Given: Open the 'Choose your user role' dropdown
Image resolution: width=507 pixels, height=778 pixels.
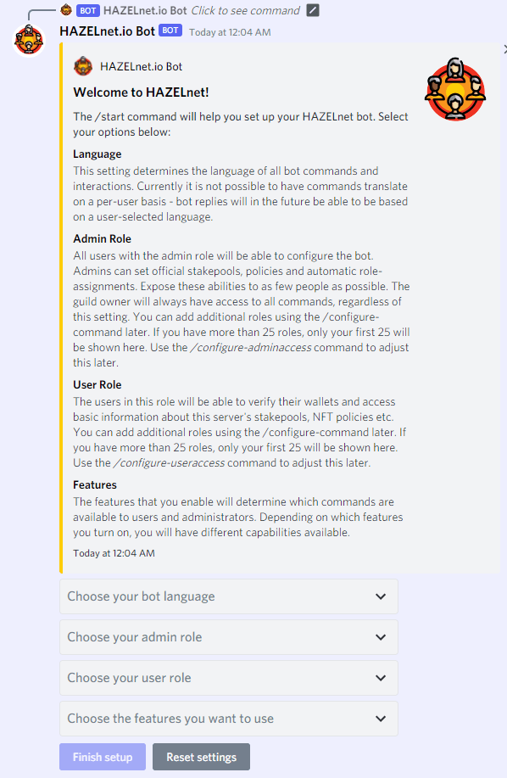Looking at the screenshot, I should tap(228, 678).
